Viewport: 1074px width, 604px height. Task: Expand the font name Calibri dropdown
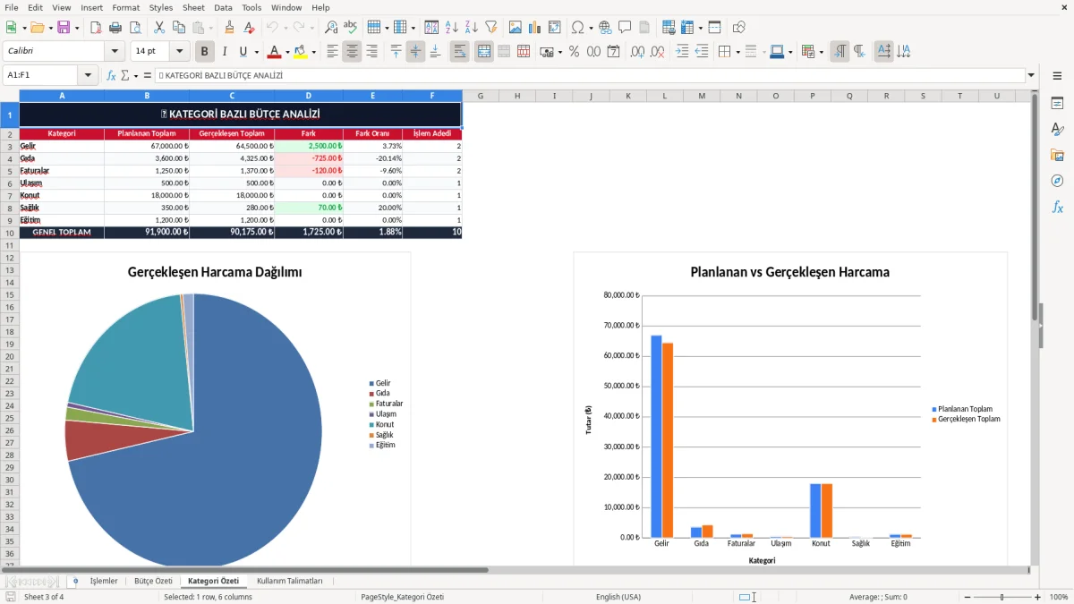point(115,52)
